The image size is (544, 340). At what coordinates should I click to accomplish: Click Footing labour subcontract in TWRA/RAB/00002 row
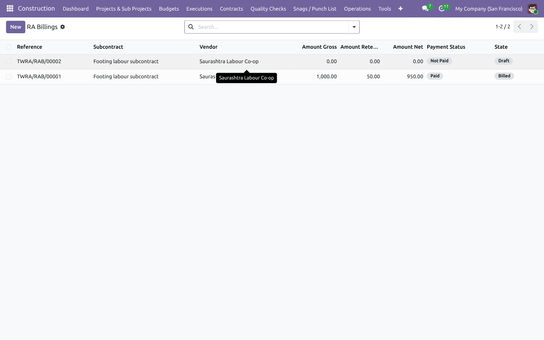coord(126,61)
